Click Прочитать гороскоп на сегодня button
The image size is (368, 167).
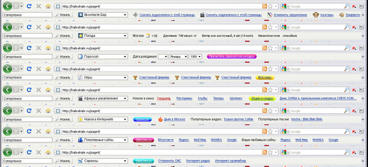(232, 56)
